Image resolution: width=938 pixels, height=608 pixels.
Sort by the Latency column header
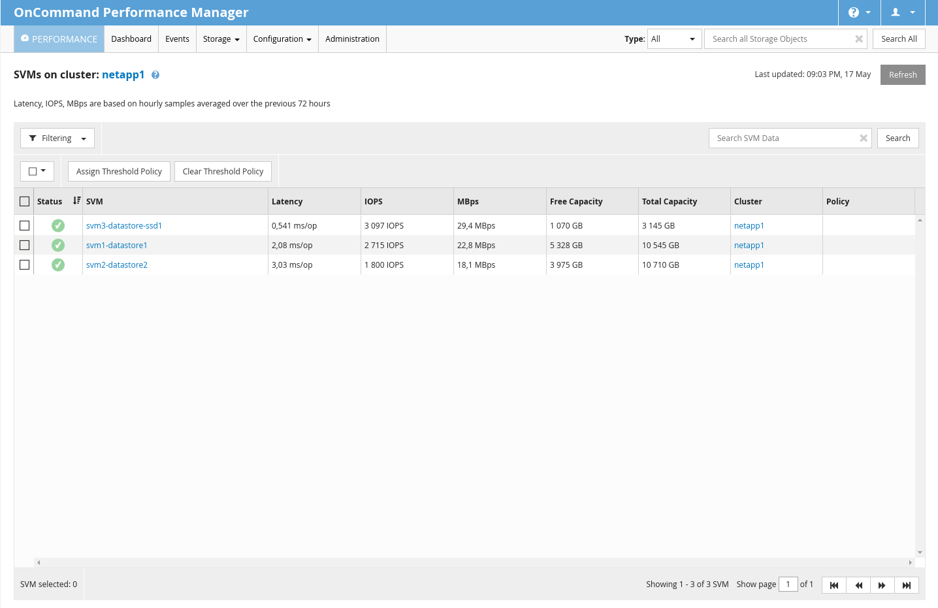tap(314, 201)
